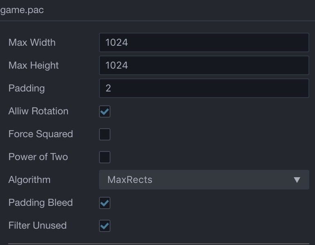
Task: Turn off the Filter Unused checkbox
Action: (105, 226)
